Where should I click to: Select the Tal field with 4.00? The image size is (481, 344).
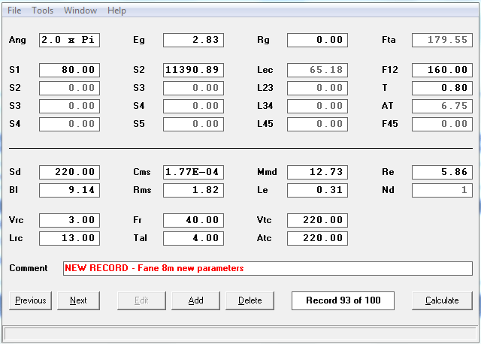click(193, 239)
